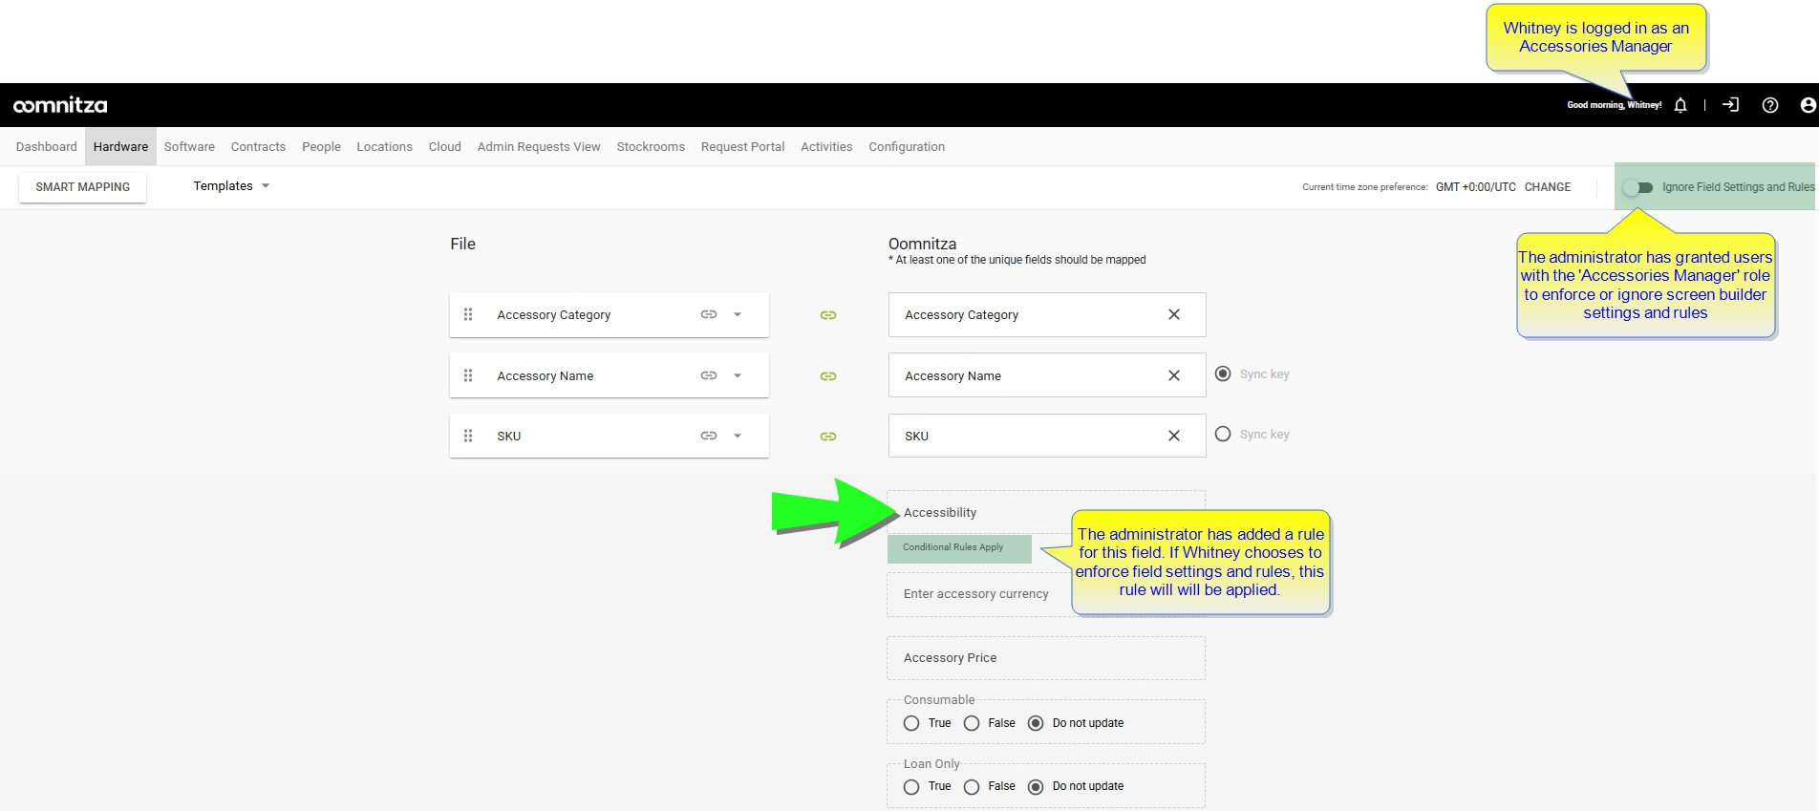
Task: Click CHANGE time zone link
Action: pos(1548,187)
